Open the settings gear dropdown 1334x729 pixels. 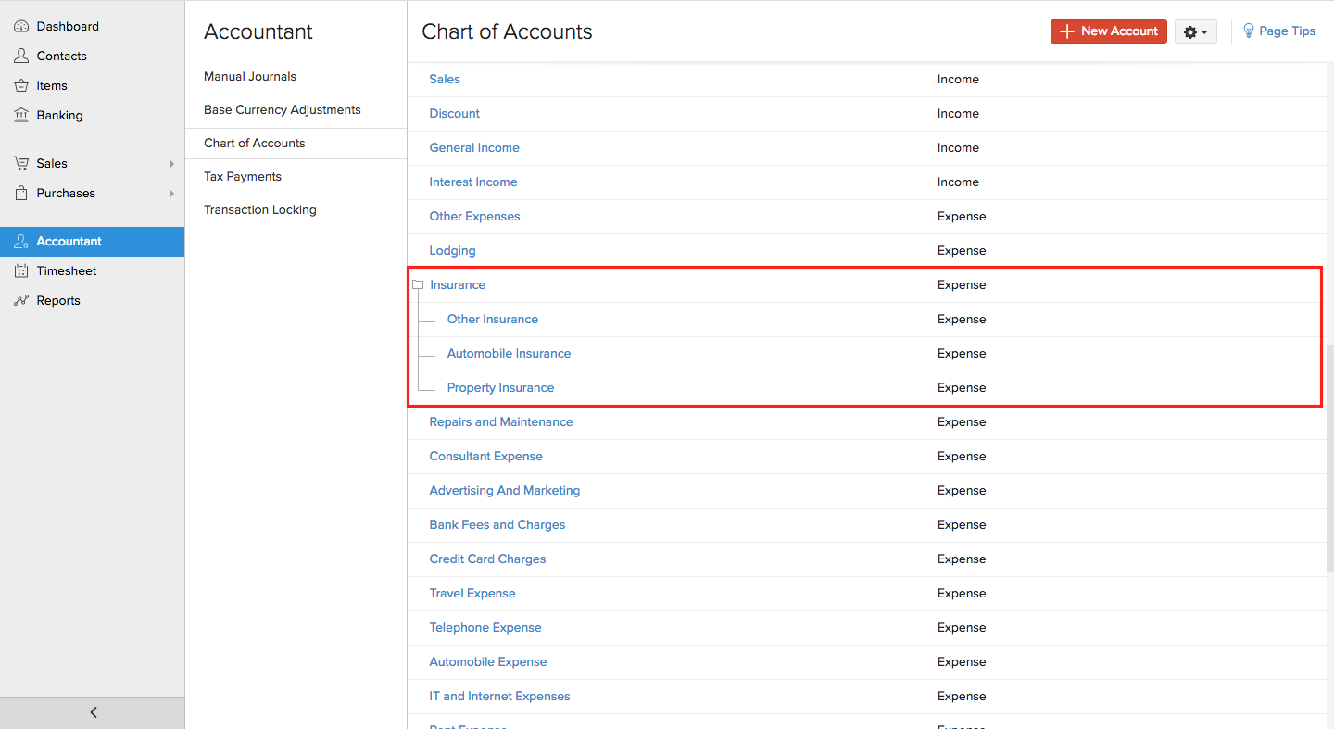1195,31
